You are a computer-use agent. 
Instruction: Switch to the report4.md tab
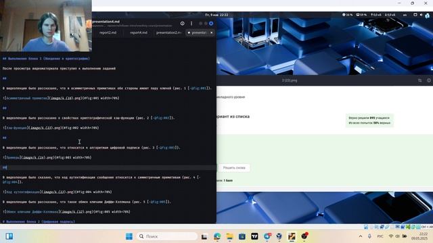(139, 32)
